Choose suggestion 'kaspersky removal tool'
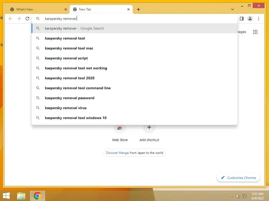This screenshot has height=201, width=269. [134, 38]
